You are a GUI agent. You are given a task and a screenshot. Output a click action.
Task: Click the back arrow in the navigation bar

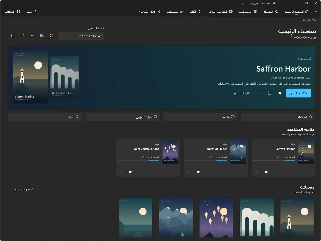[x=316, y=12]
